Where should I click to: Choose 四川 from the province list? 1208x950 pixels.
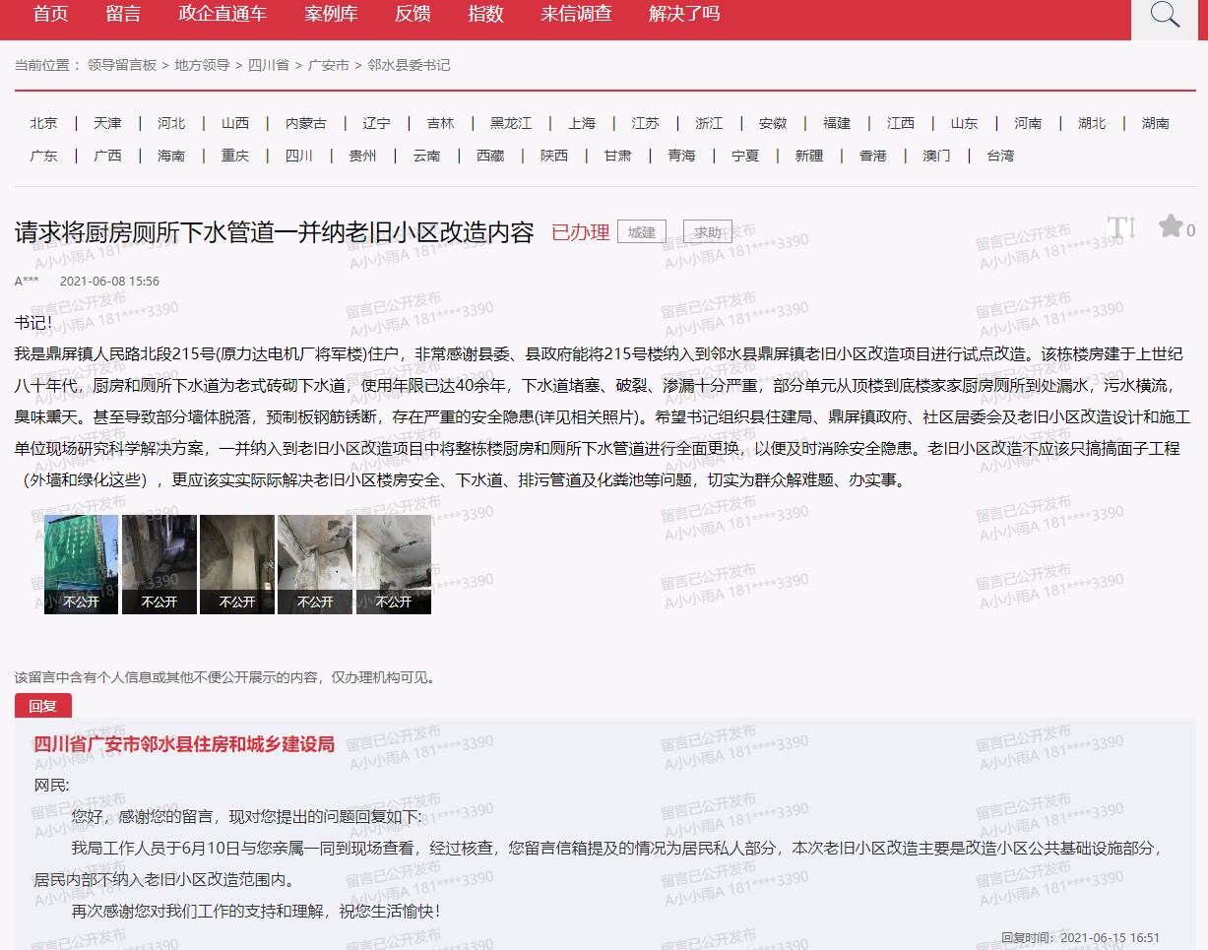click(x=299, y=156)
